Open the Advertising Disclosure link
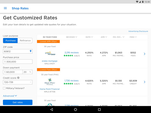Viewport: 151px width, 113px height. click(x=138, y=31)
